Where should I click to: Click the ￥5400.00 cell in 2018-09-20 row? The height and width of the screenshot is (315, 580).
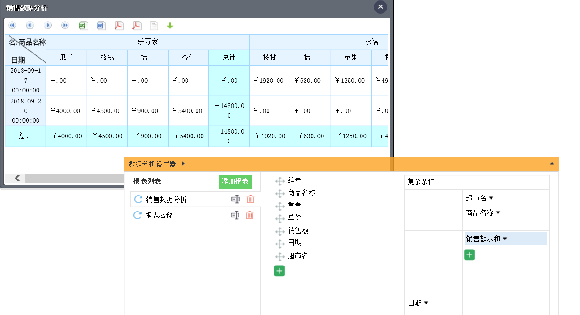pyautogui.click(x=188, y=111)
